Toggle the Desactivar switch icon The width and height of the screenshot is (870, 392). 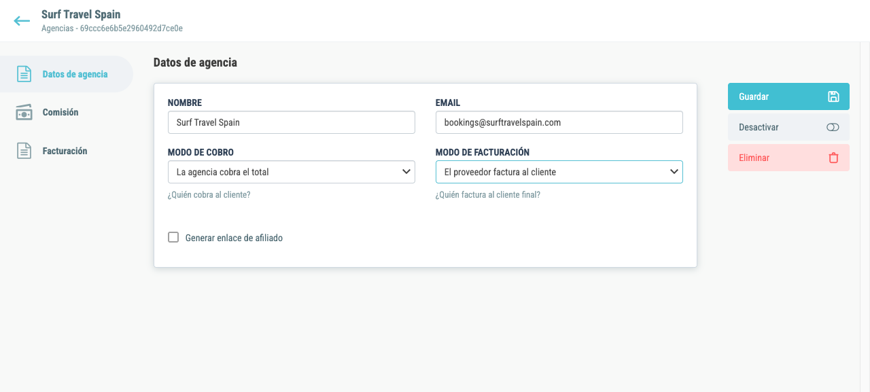click(x=833, y=127)
